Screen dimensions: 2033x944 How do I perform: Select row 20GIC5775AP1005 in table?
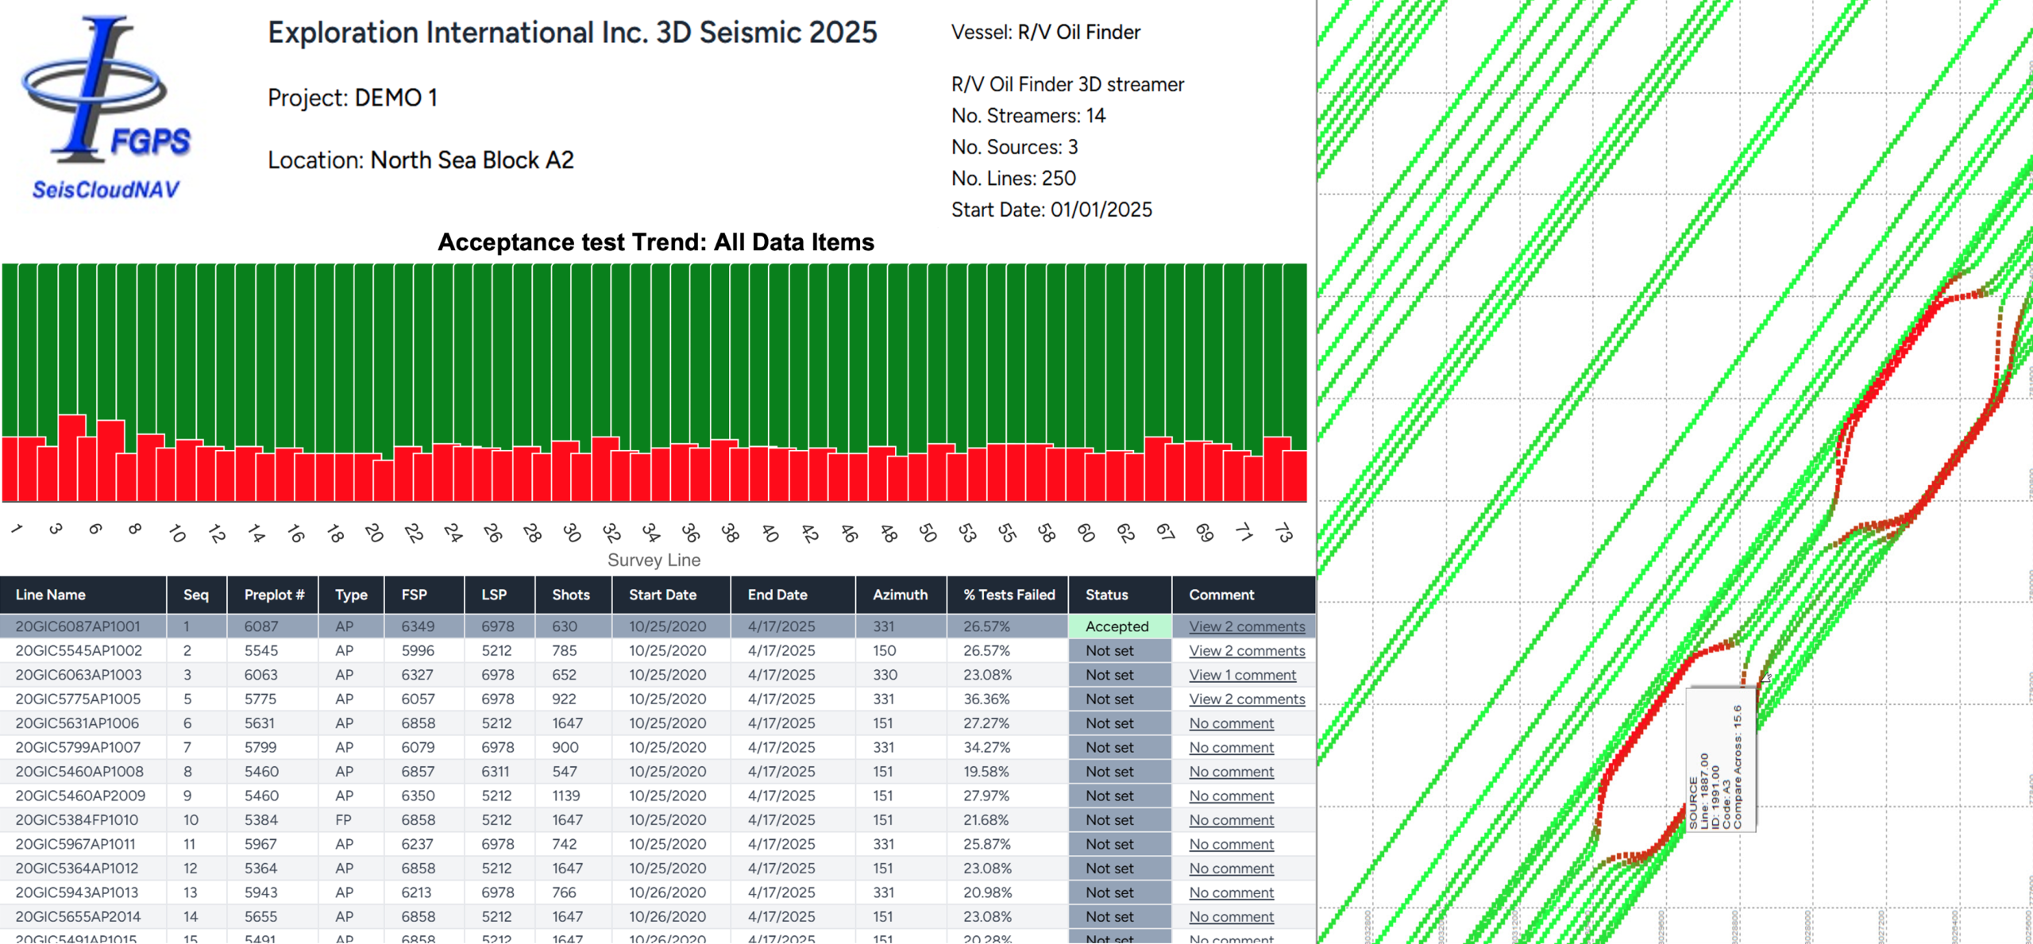(x=78, y=699)
